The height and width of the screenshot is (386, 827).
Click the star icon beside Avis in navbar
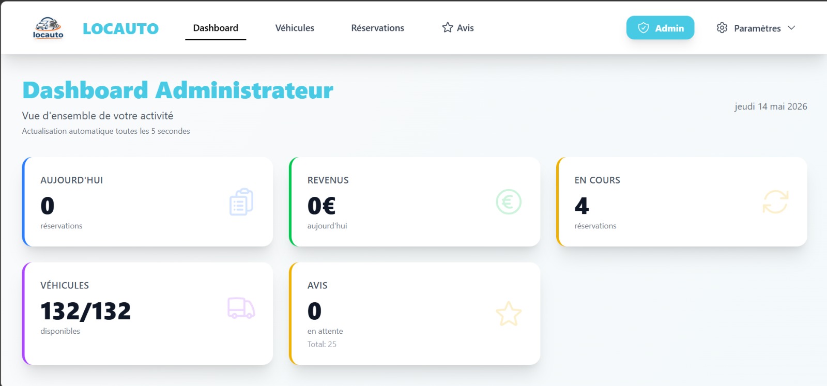[448, 27]
